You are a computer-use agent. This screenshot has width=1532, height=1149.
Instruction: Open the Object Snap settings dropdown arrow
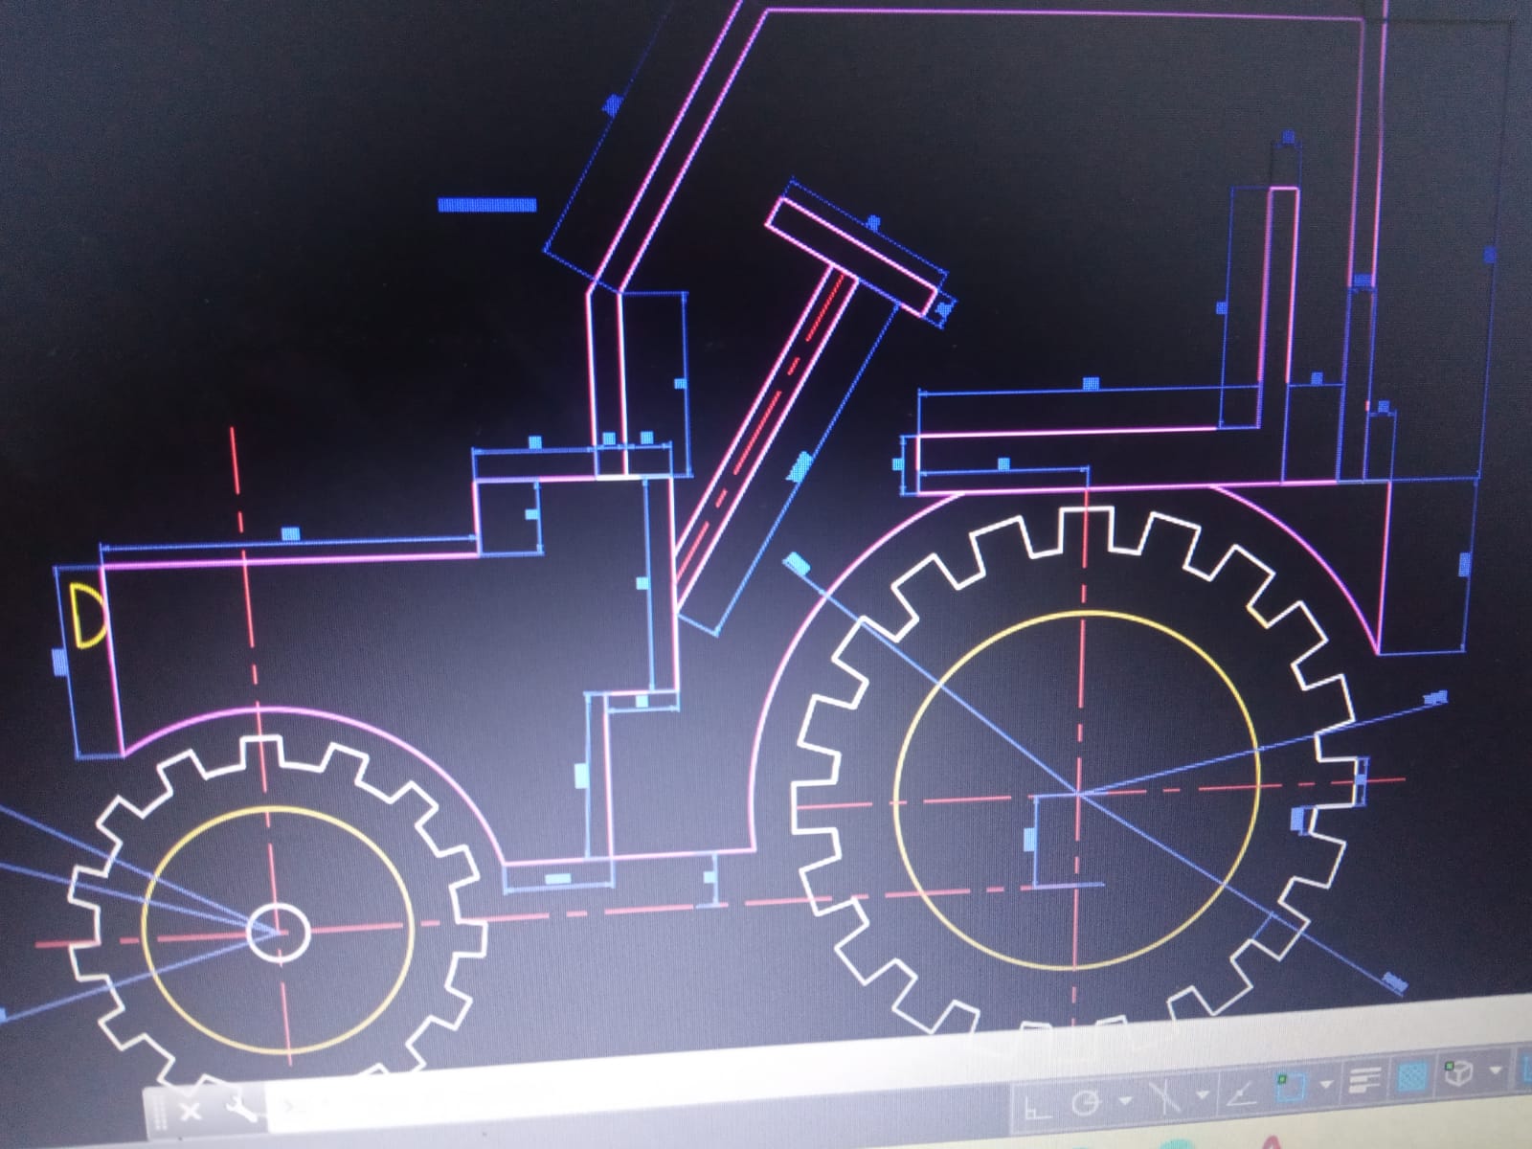[x=1327, y=1085]
